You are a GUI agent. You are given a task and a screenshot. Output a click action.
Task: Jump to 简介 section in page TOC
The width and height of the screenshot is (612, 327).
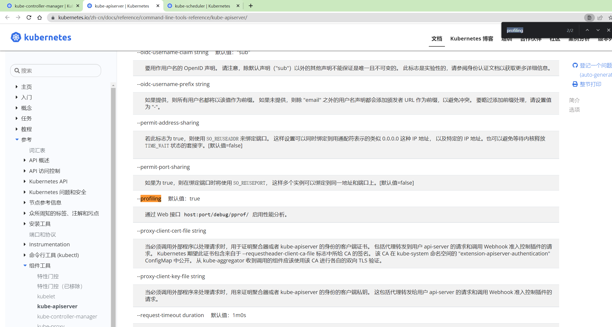click(x=574, y=100)
